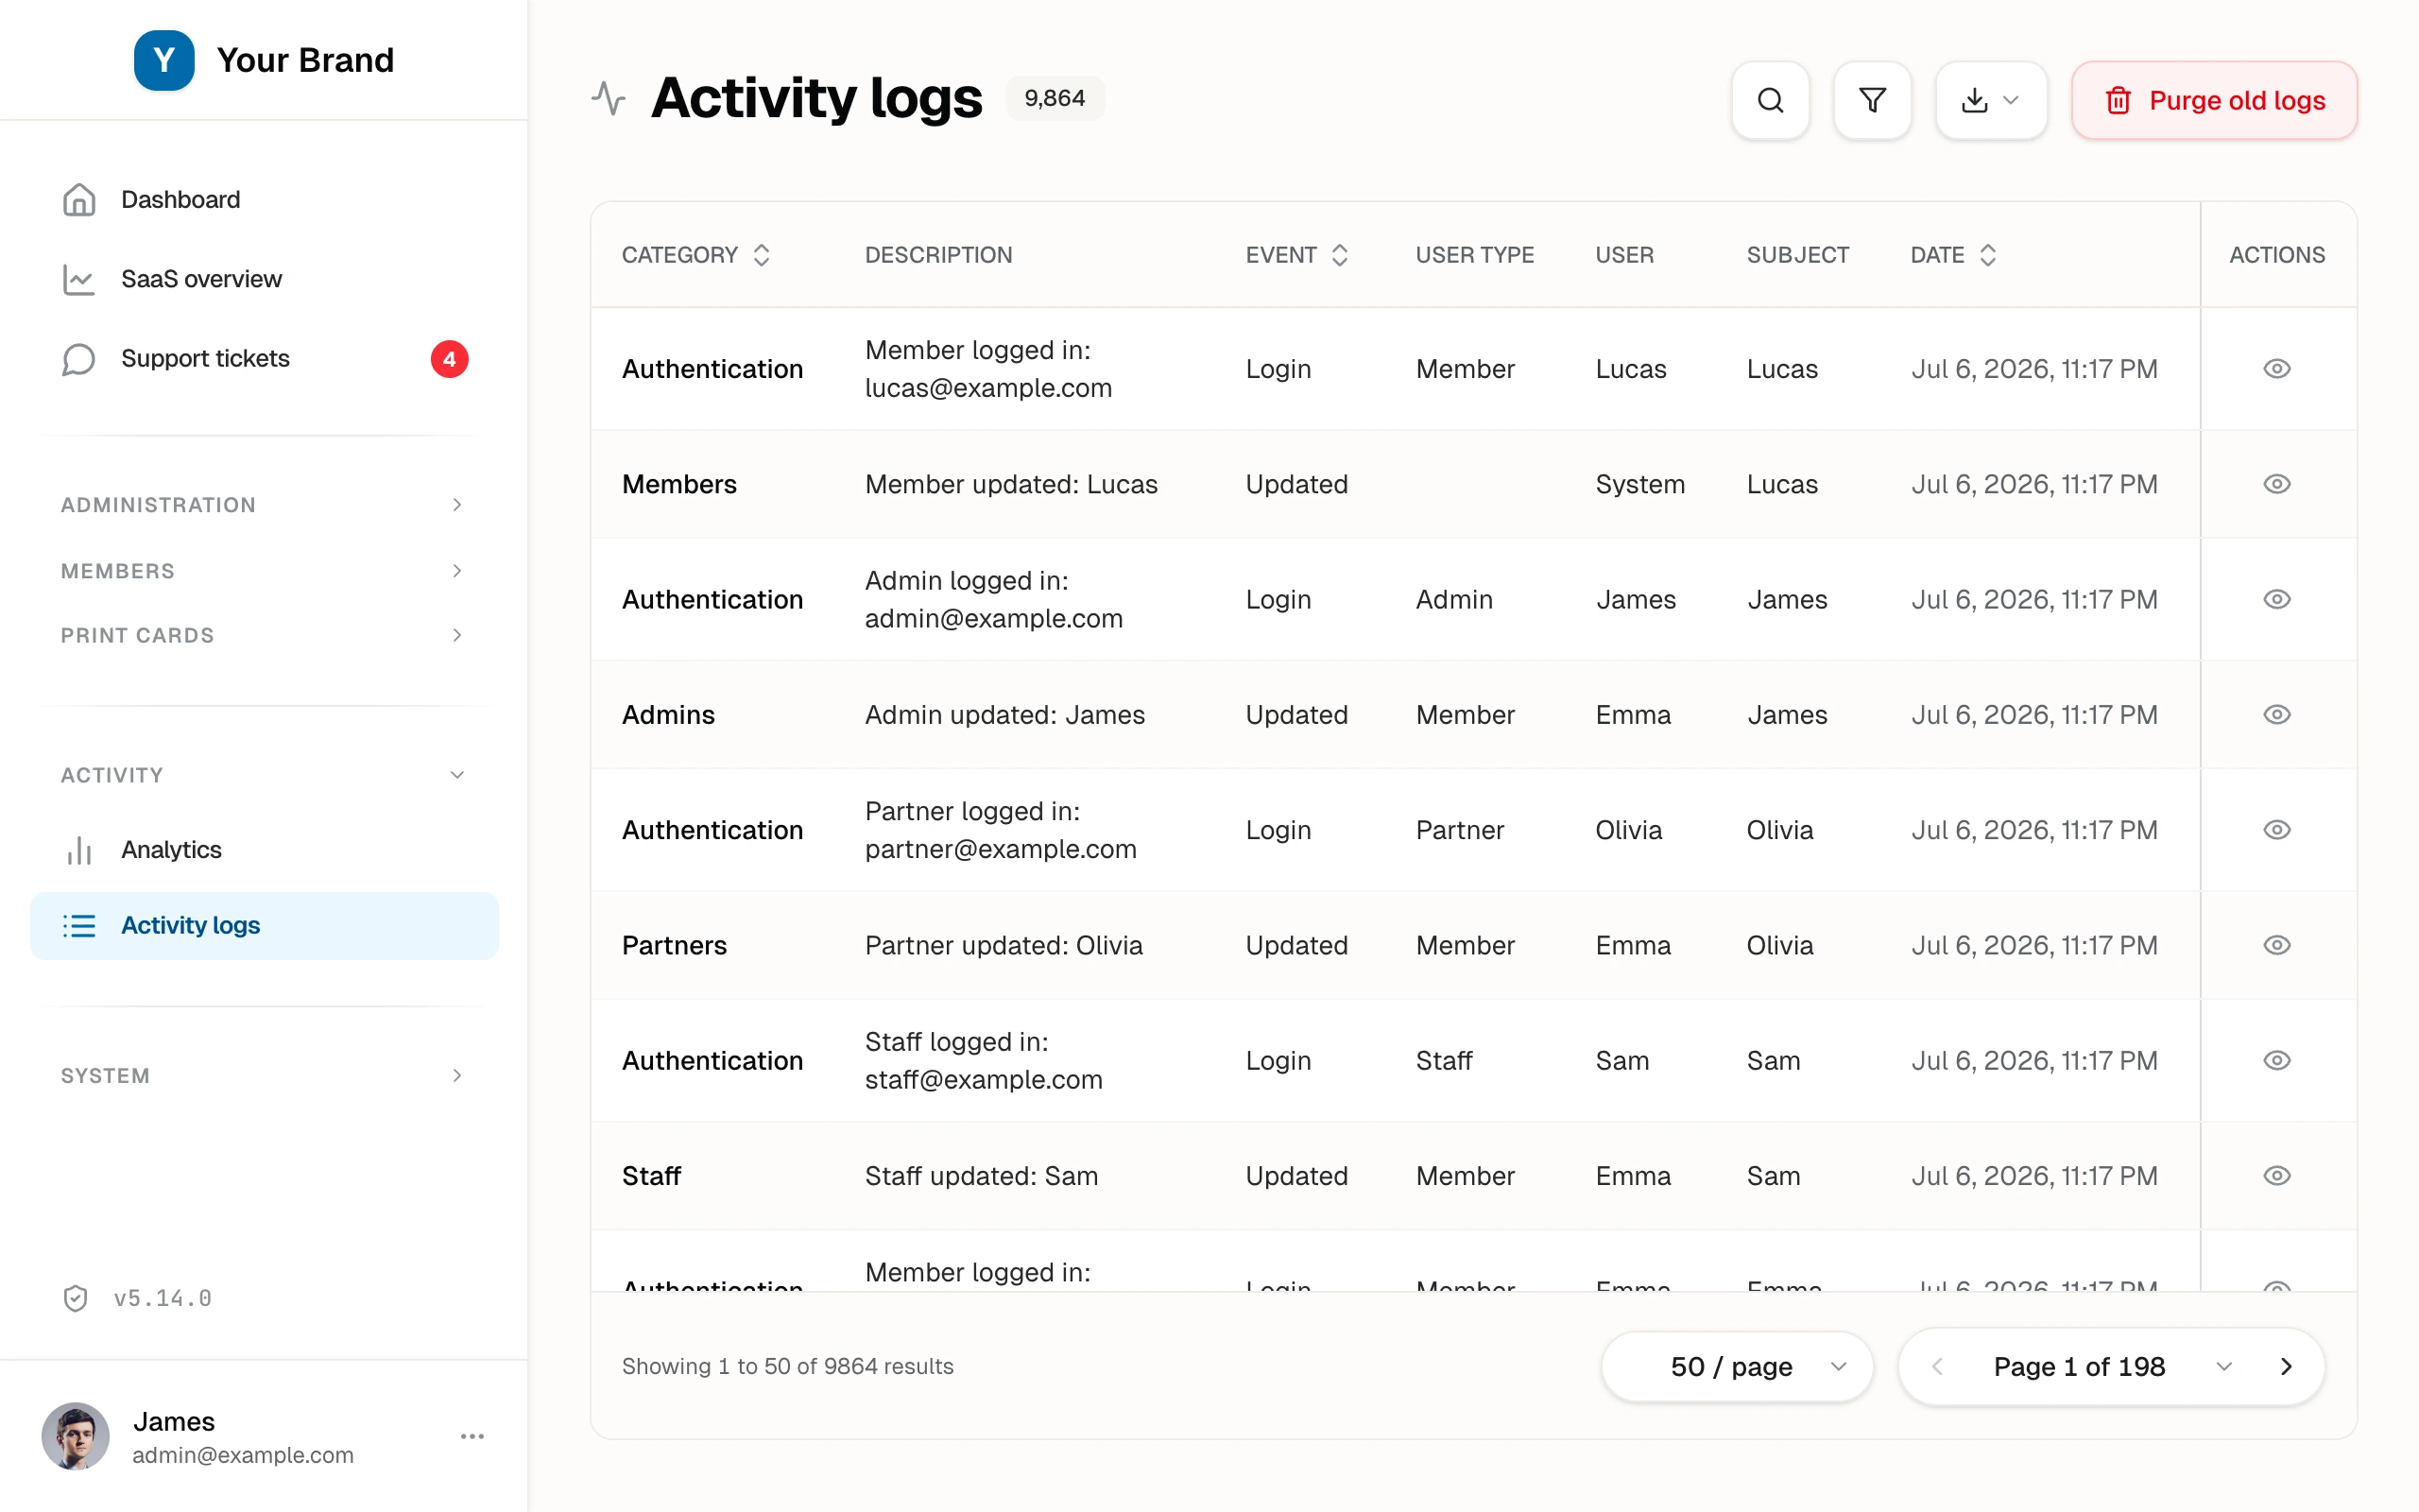Open Support tickets page
Viewport: 2419px width, 1512px height.
click(x=264, y=359)
